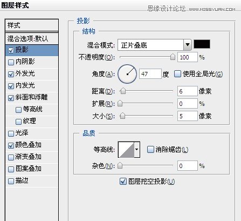Click the 距离(D) label

(104, 91)
